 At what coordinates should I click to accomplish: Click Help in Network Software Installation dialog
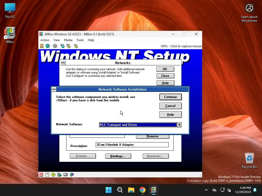[x=171, y=115]
